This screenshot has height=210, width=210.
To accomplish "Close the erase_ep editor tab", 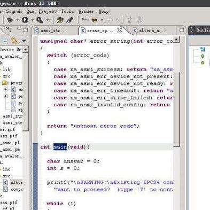I will click(120, 30).
